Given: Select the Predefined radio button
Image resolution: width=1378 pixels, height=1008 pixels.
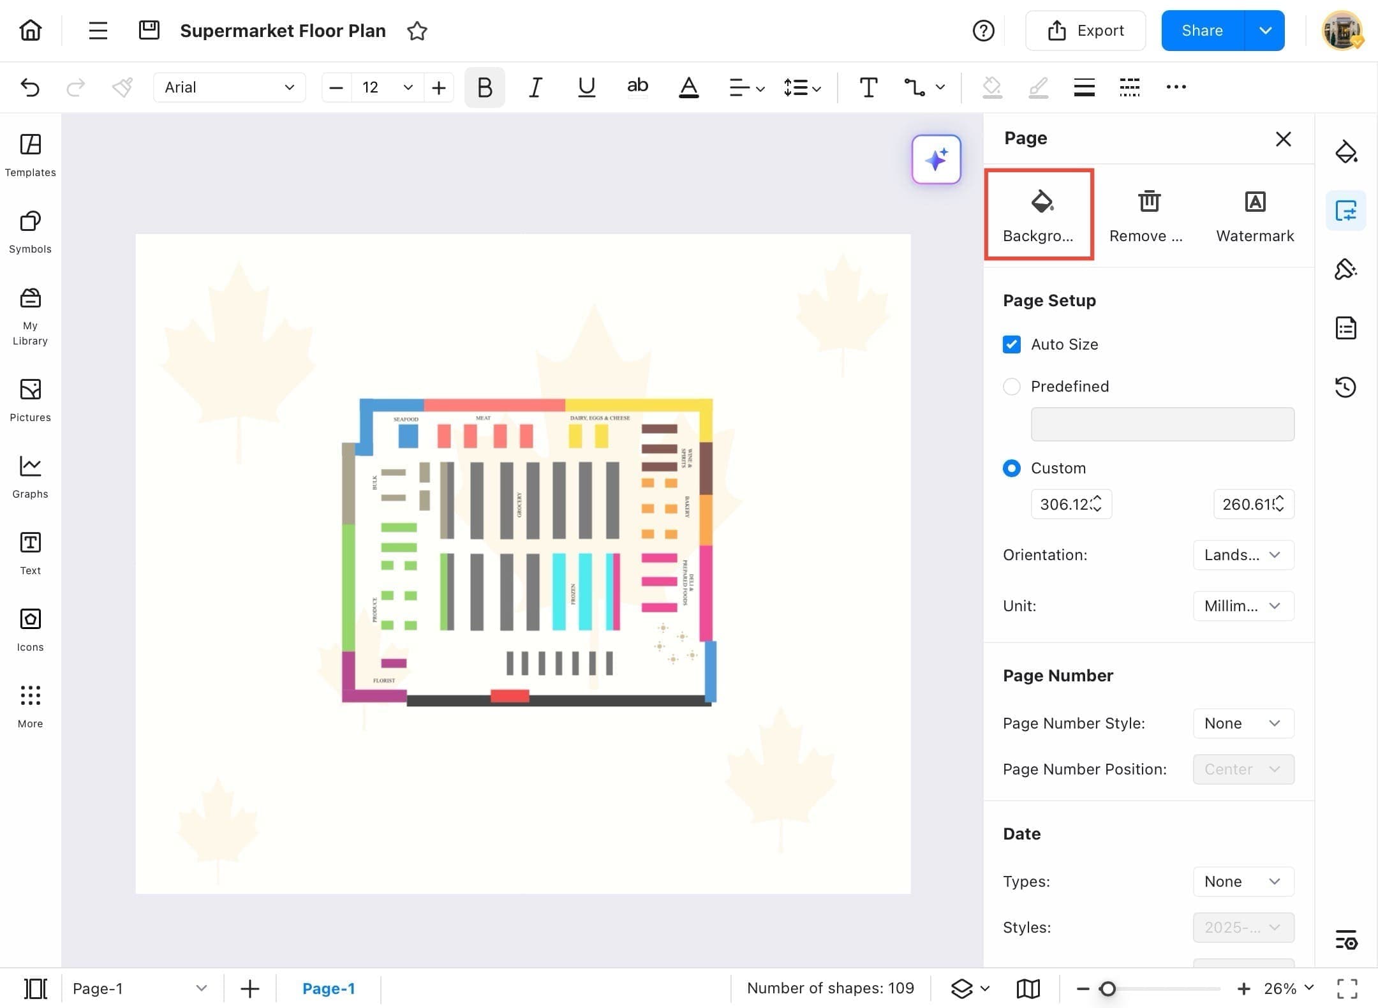Looking at the screenshot, I should tap(1011, 387).
